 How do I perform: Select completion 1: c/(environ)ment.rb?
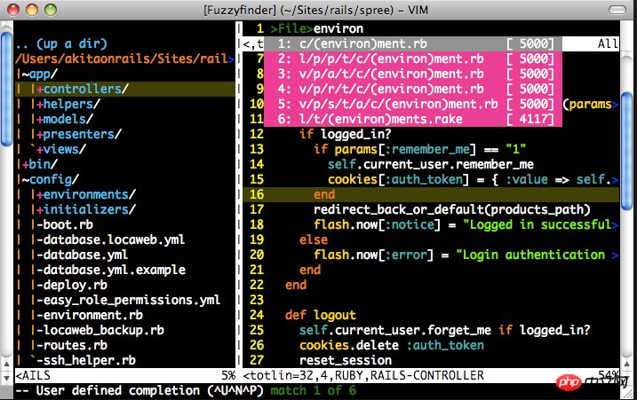413,43
